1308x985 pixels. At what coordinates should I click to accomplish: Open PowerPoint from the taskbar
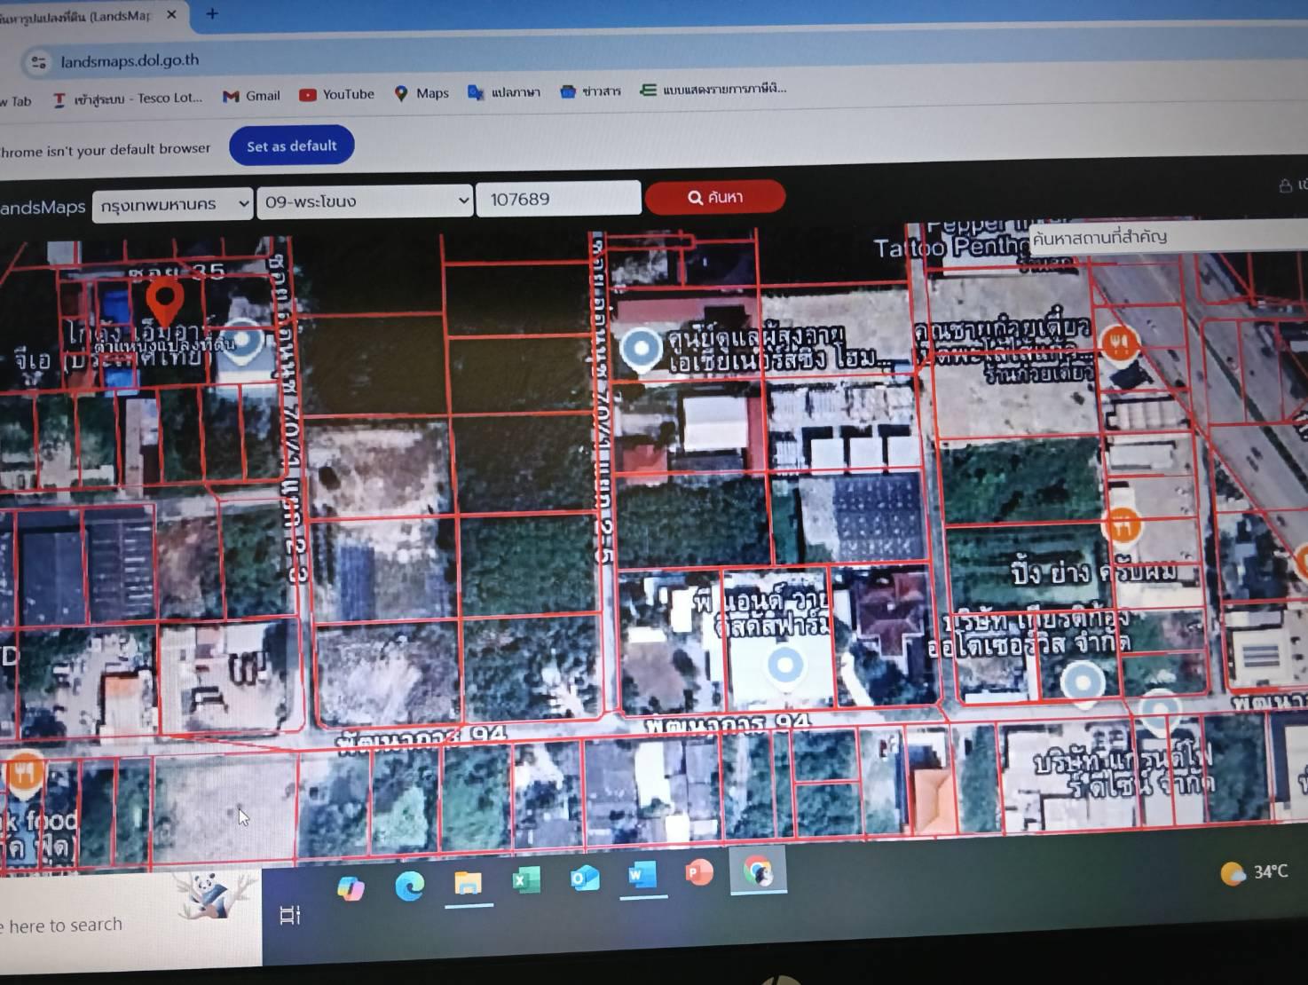point(699,873)
